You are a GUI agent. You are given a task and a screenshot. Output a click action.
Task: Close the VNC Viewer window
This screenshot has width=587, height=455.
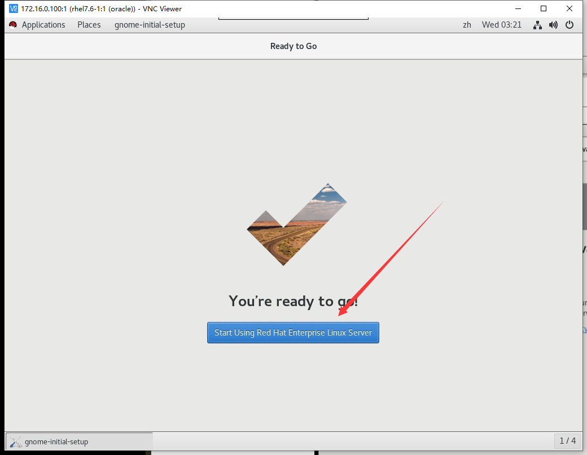570,8
